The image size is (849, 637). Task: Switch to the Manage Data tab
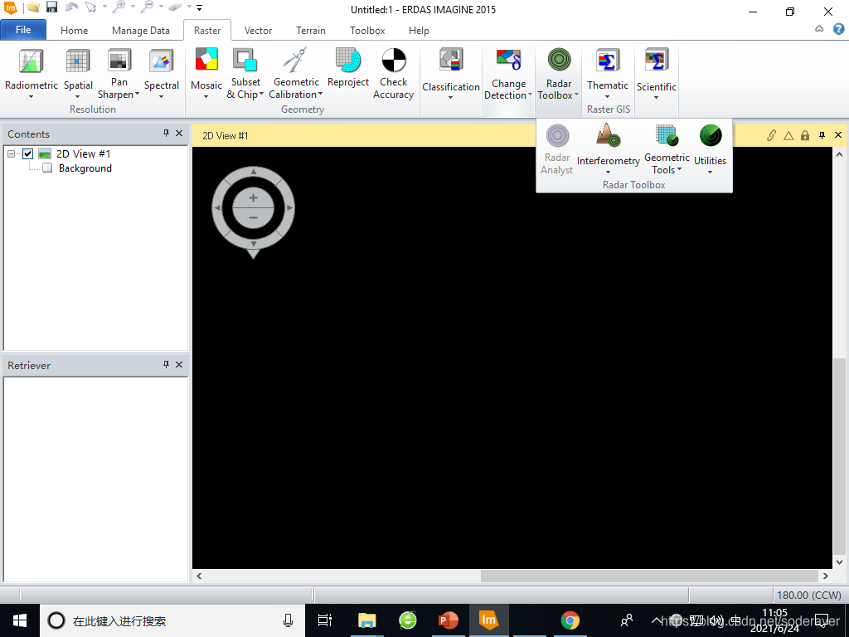click(141, 31)
